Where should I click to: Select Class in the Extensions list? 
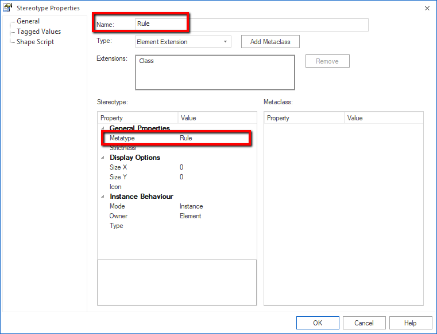(x=147, y=61)
